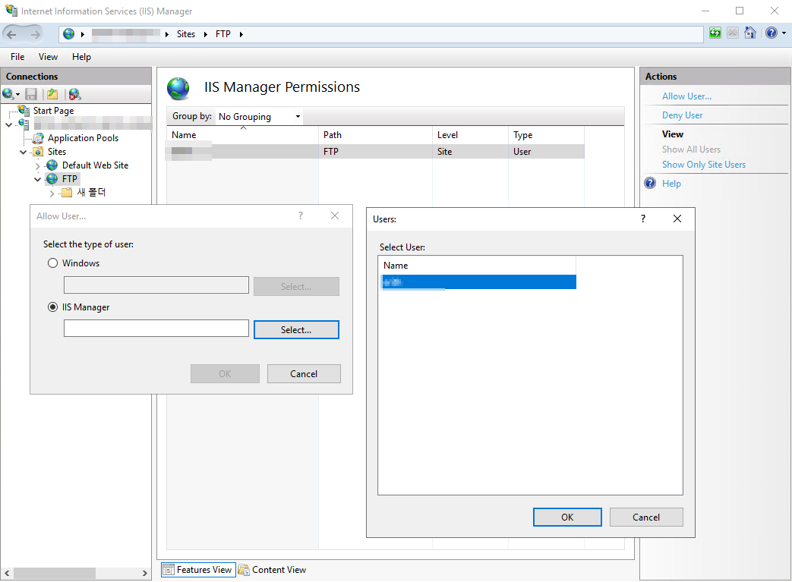Click the Content View icon
This screenshot has width=792, height=582.
[244, 569]
